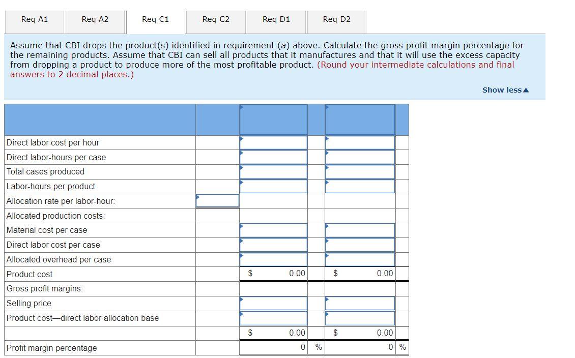The width and height of the screenshot is (575, 358).
Task: Click Product cost—direct labor allocation base field
Action: point(273,318)
